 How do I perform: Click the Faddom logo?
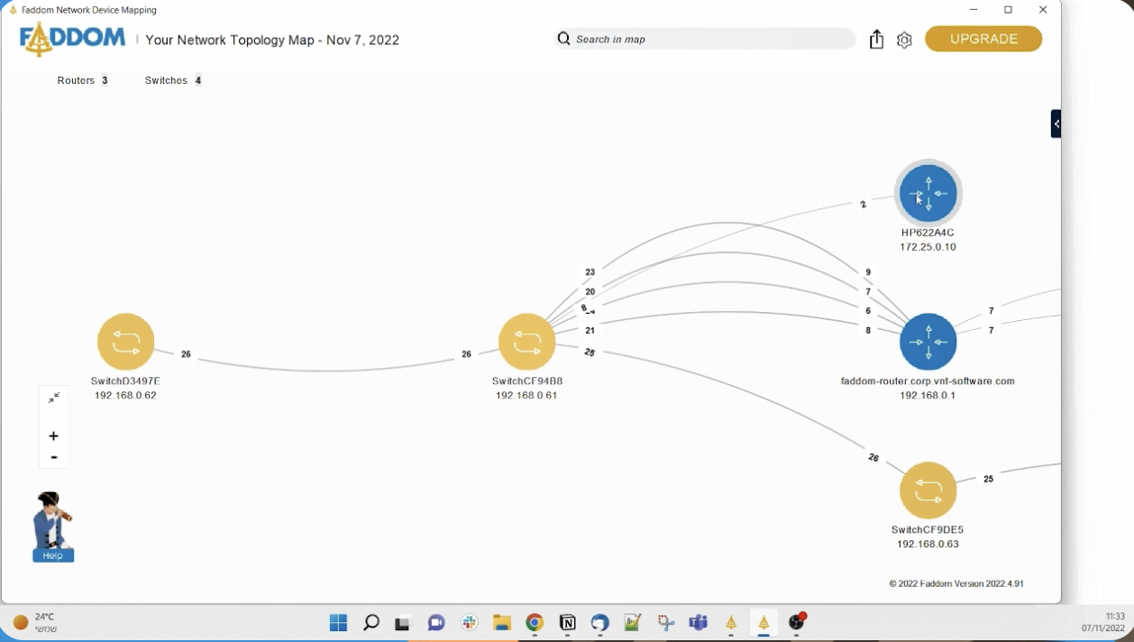pos(73,40)
